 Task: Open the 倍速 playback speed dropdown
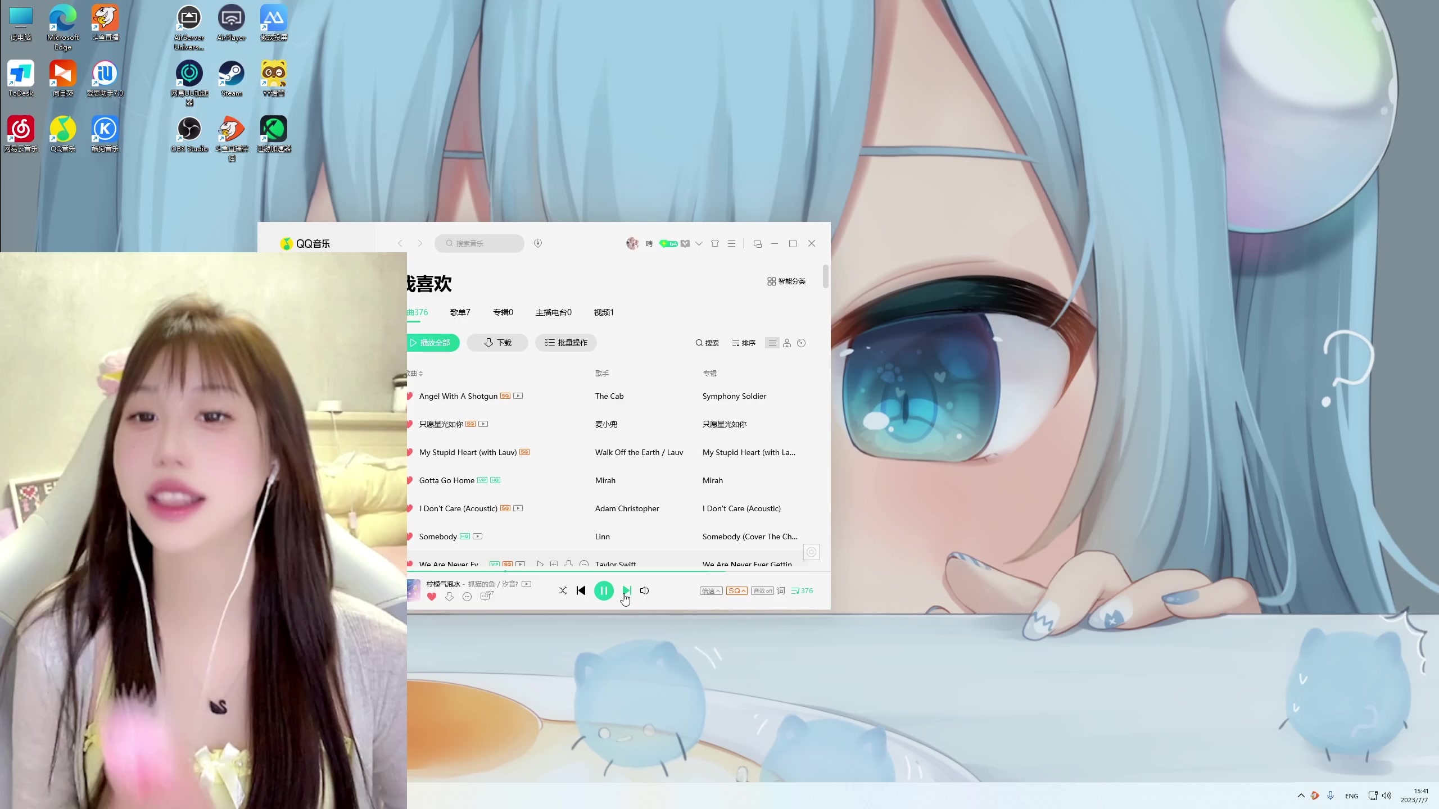tap(711, 590)
